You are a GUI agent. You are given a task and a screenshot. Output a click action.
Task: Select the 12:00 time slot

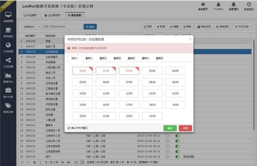[x=129, y=93]
